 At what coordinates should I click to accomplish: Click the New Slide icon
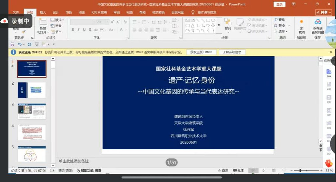pyautogui.click(x=43, y=22)
